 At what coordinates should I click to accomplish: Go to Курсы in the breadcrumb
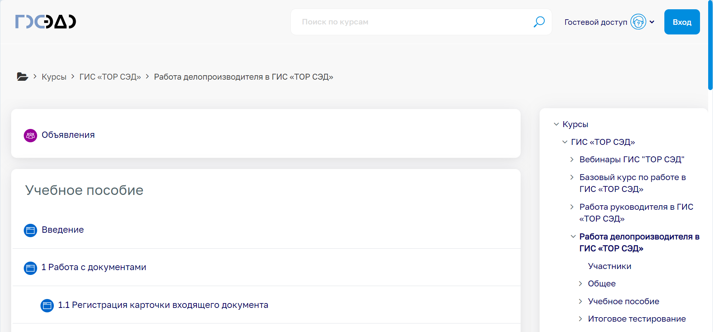click(54, 77)
